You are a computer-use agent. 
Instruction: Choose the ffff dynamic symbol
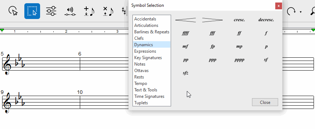click(x=185, y=33)
